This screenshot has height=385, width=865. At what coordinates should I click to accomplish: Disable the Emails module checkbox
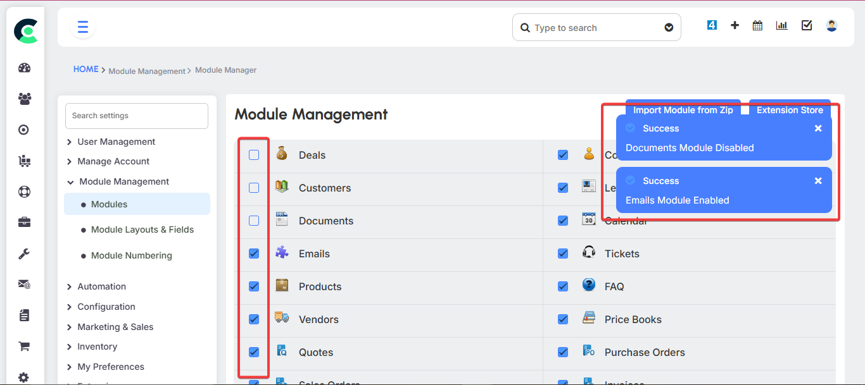click(253, 254)
